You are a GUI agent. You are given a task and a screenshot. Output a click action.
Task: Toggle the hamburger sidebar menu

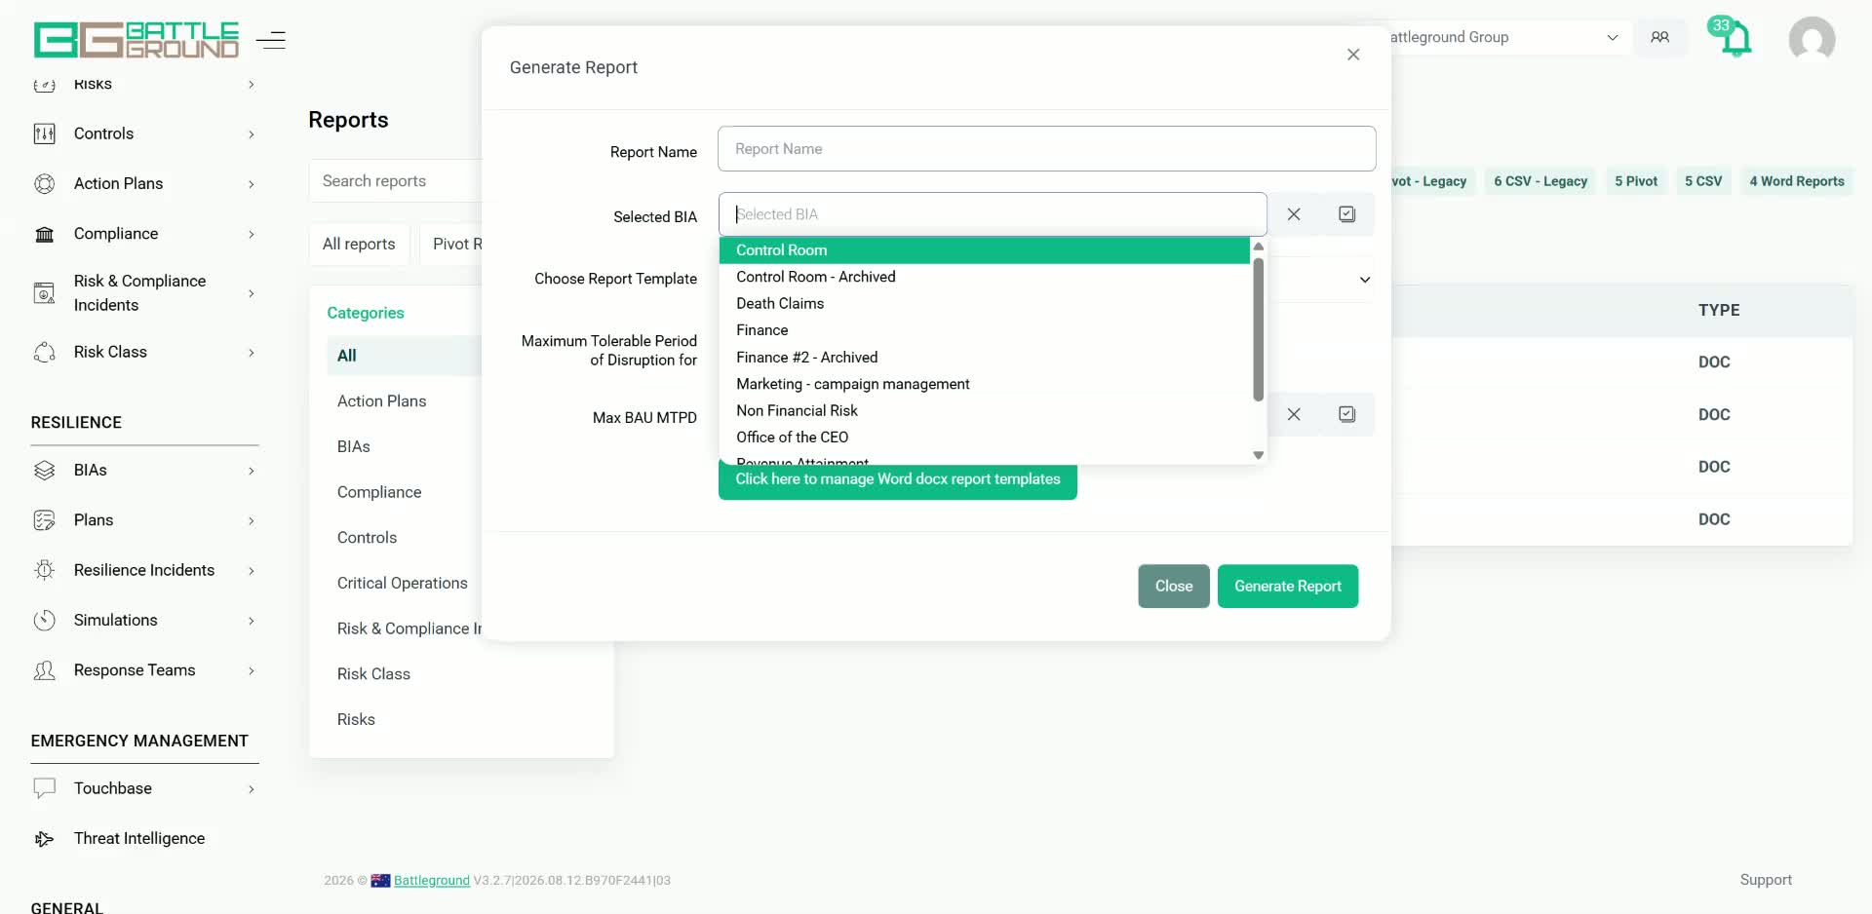(x=271, y=40)
